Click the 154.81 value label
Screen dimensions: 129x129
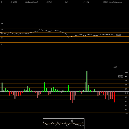coord(120,76)
